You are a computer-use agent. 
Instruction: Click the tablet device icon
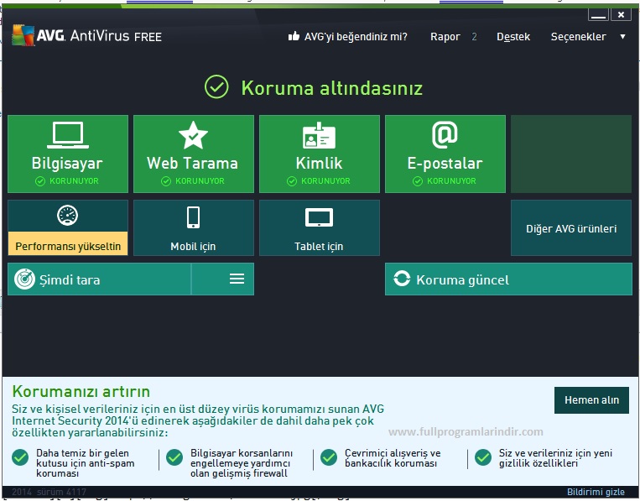click(x=320, y=217)
